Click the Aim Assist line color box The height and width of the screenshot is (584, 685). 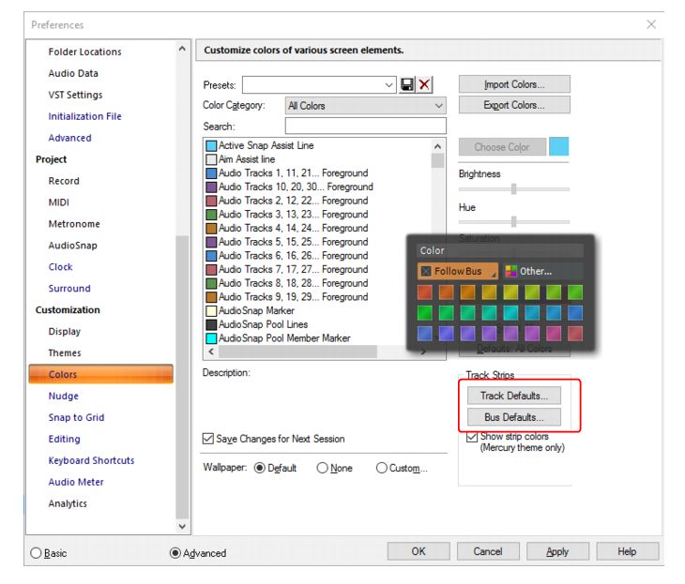211,159
